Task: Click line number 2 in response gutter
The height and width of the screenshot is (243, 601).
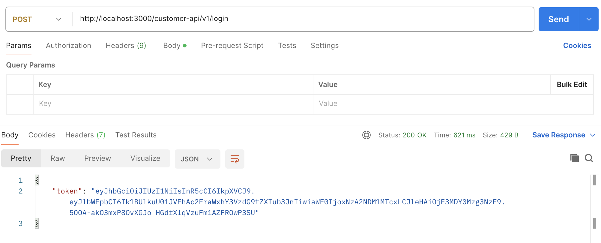Action: (x=20, y=191)
